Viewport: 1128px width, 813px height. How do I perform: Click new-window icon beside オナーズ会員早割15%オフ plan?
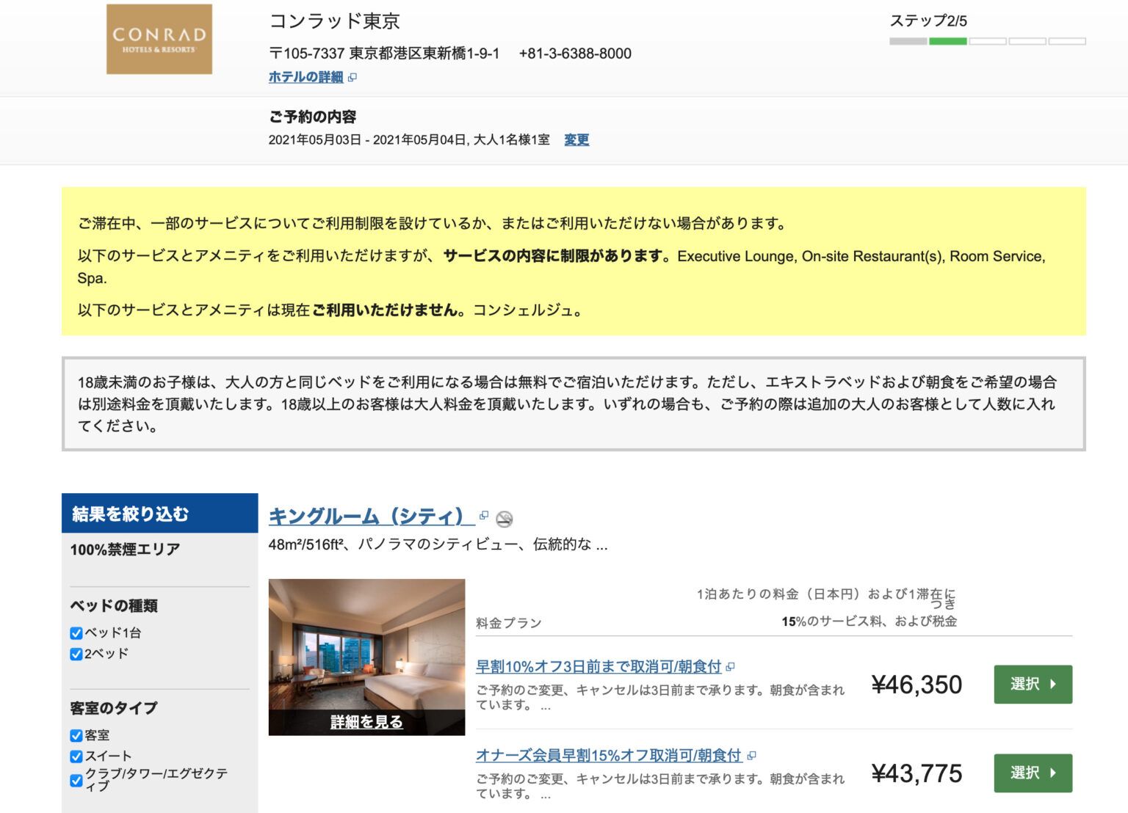pyautogui.click(x=751, y=755)
